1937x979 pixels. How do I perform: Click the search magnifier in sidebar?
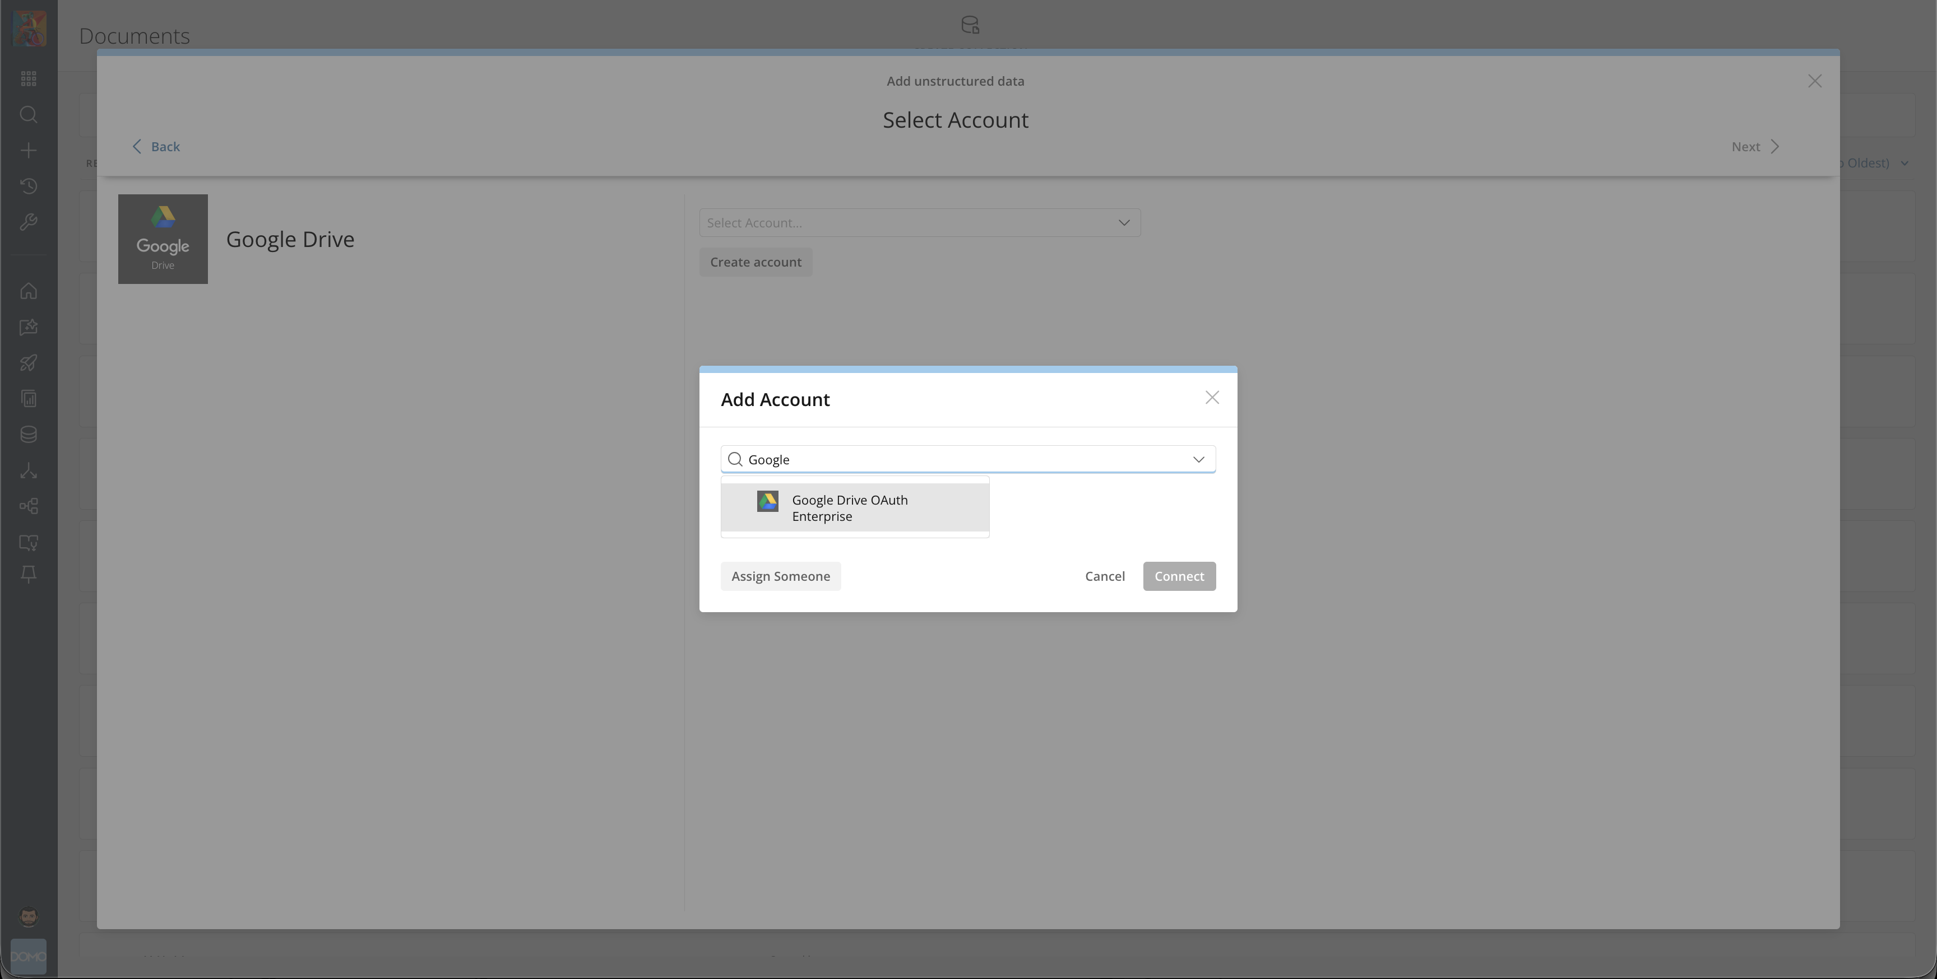[29, 114]
